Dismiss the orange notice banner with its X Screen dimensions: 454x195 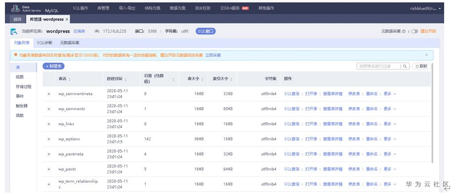coord(426,55)
